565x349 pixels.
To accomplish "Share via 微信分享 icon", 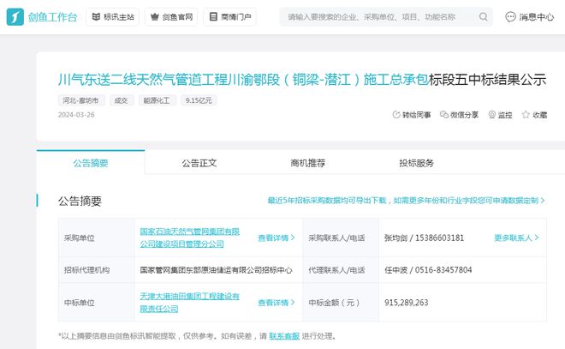I will point(444,115).
